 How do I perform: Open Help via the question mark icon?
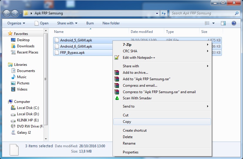click(234, 23)
